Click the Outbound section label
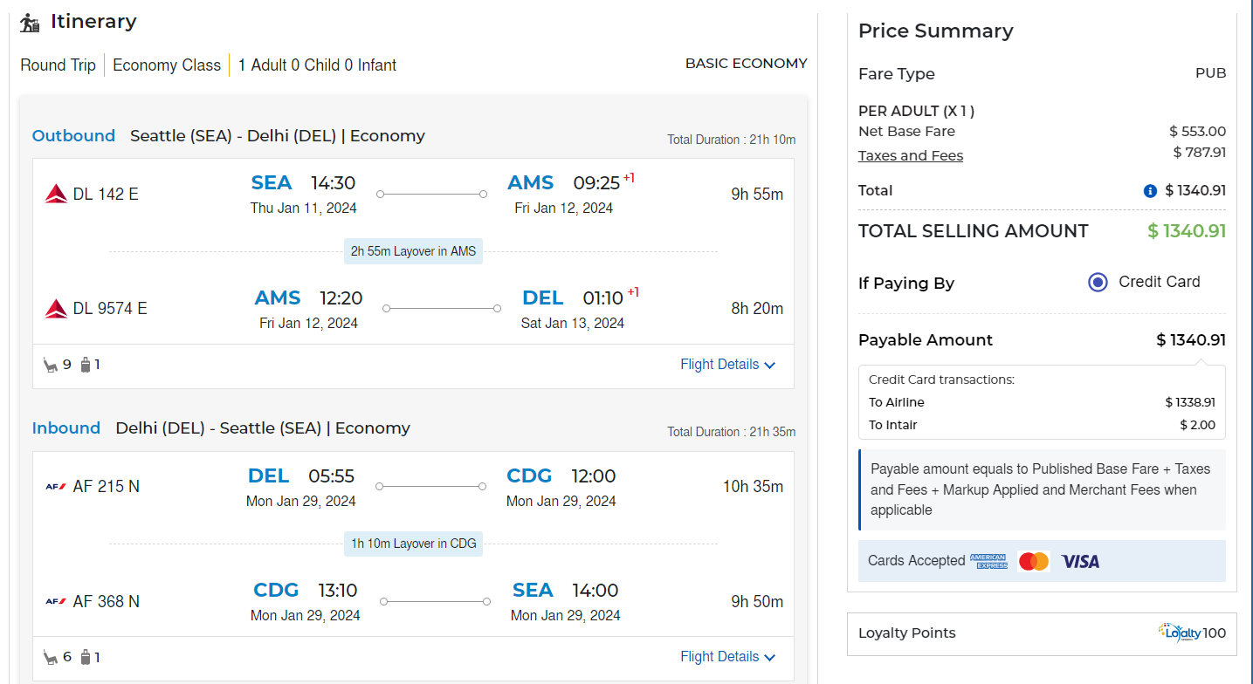1253x684 pixels. click(x=73, y=136)
